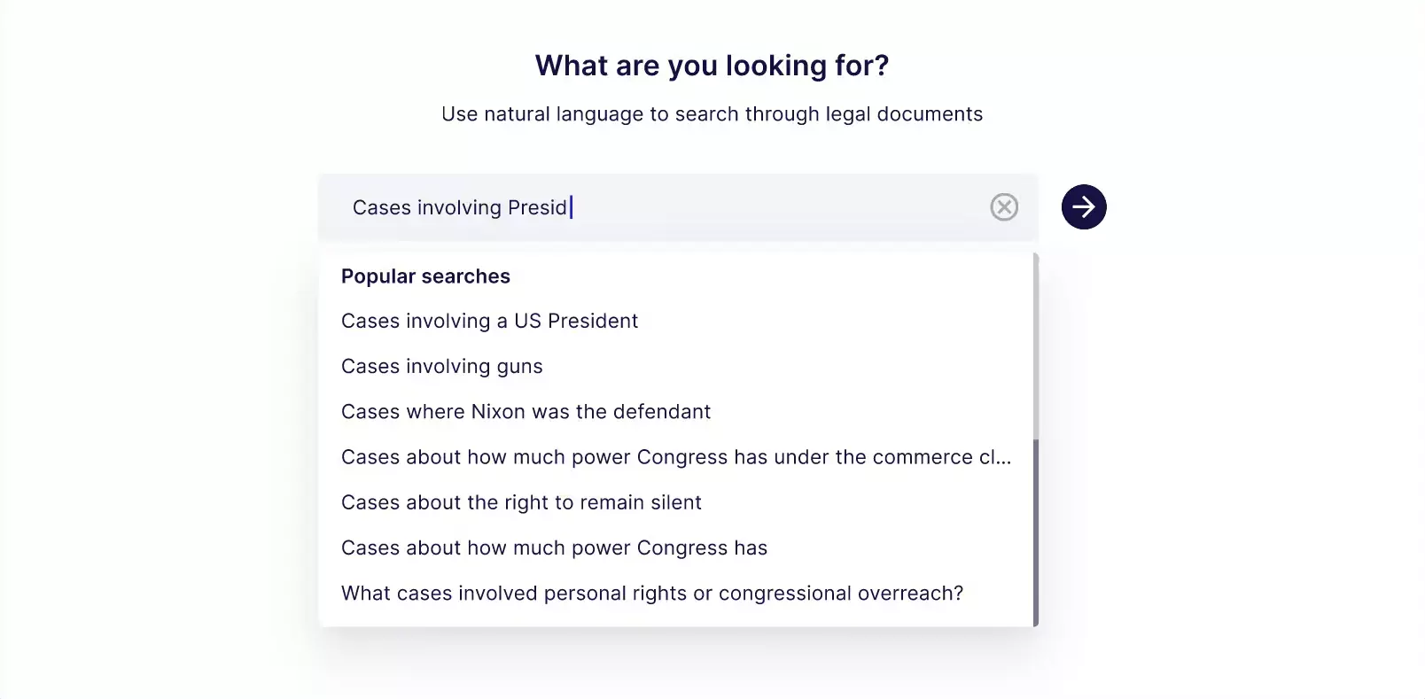
Task: Select 'Cases about how much power Congress has'
Action: pos(554,548)
